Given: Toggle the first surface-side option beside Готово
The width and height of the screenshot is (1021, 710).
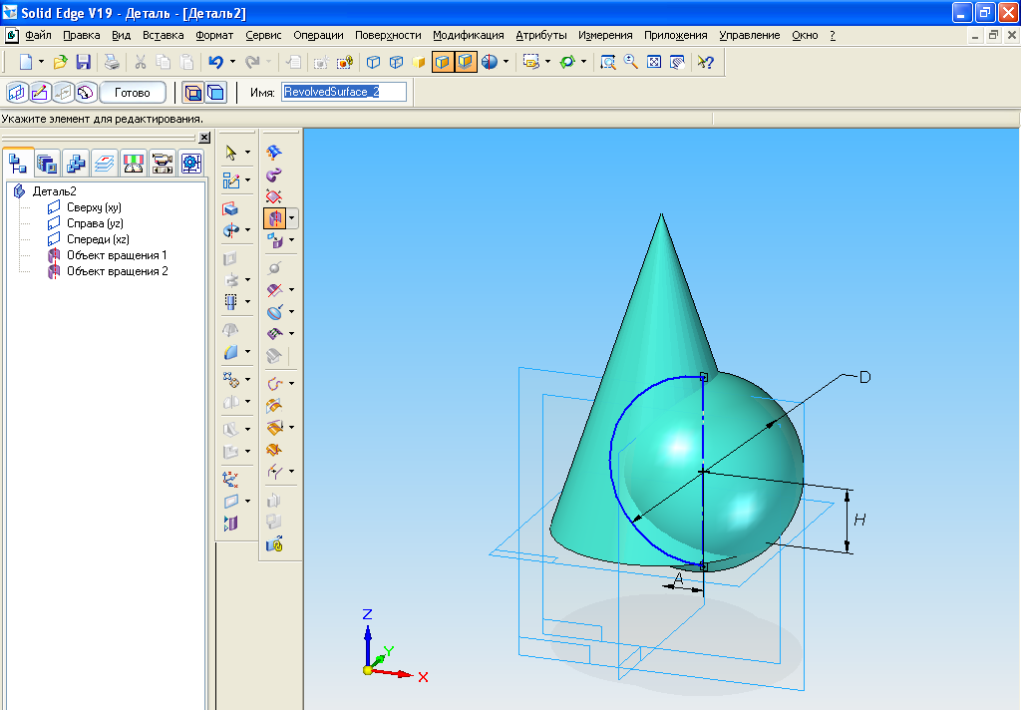Looking at the screenshot, I should (191, 93).
